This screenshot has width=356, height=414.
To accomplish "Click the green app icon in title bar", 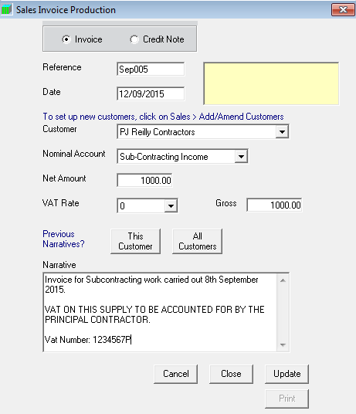I will click(x=6, y=9).
